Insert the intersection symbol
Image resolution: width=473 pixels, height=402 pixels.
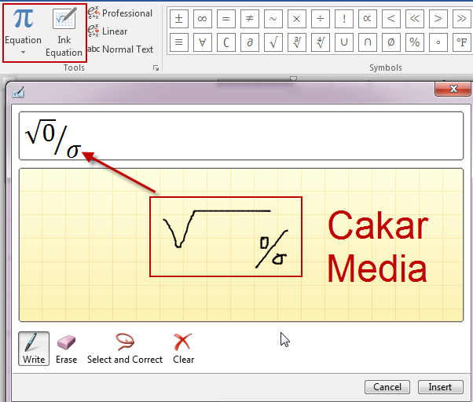(x=368, y=42)
